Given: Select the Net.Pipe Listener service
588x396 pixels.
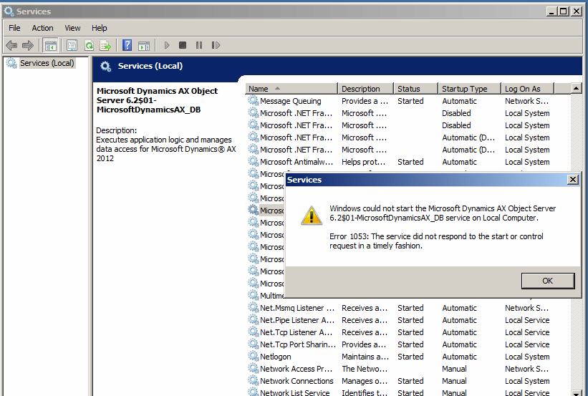Looking at the screenshot, I should pyautogui.click(x=408, y=320).
